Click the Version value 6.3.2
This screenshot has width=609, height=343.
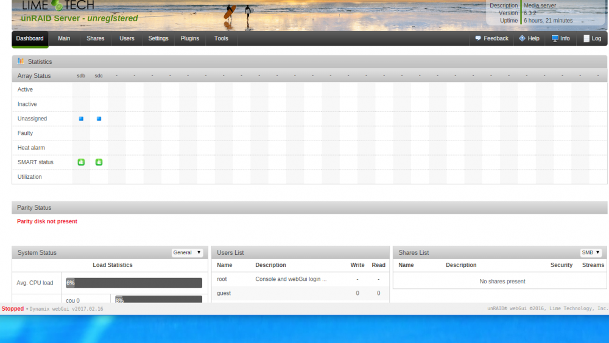pos(530,13)
